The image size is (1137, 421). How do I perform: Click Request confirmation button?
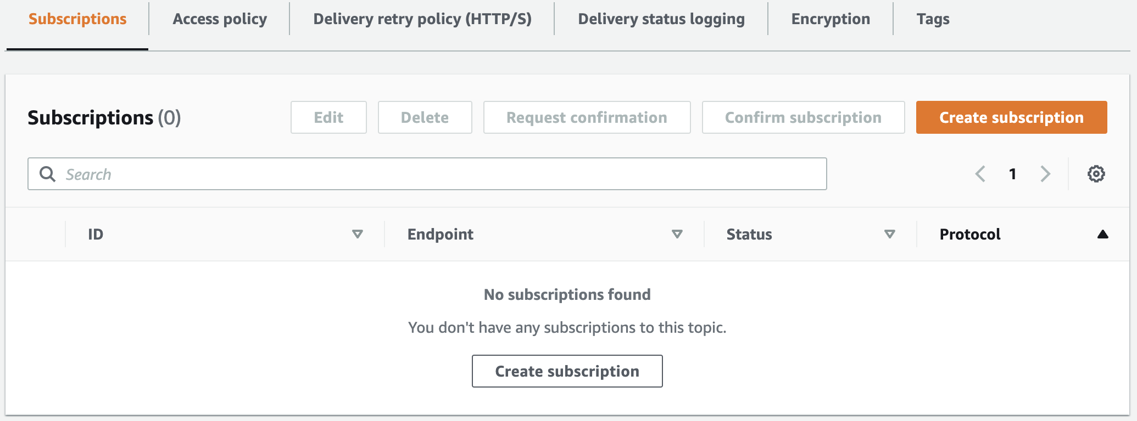point(587,117)
